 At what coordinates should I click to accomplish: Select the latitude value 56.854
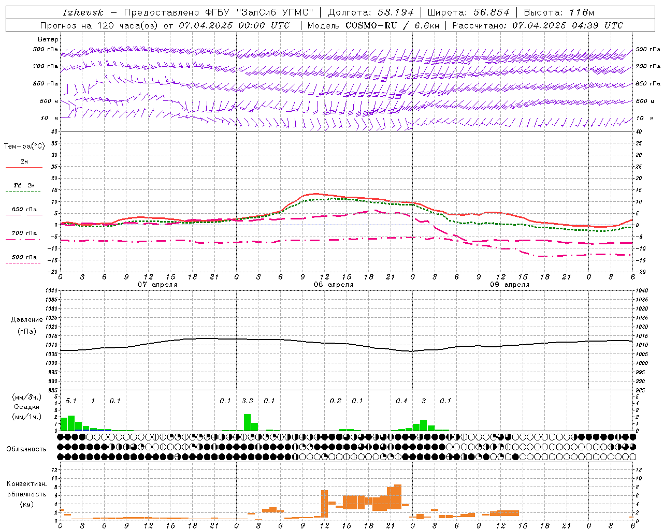click(492, 12)
